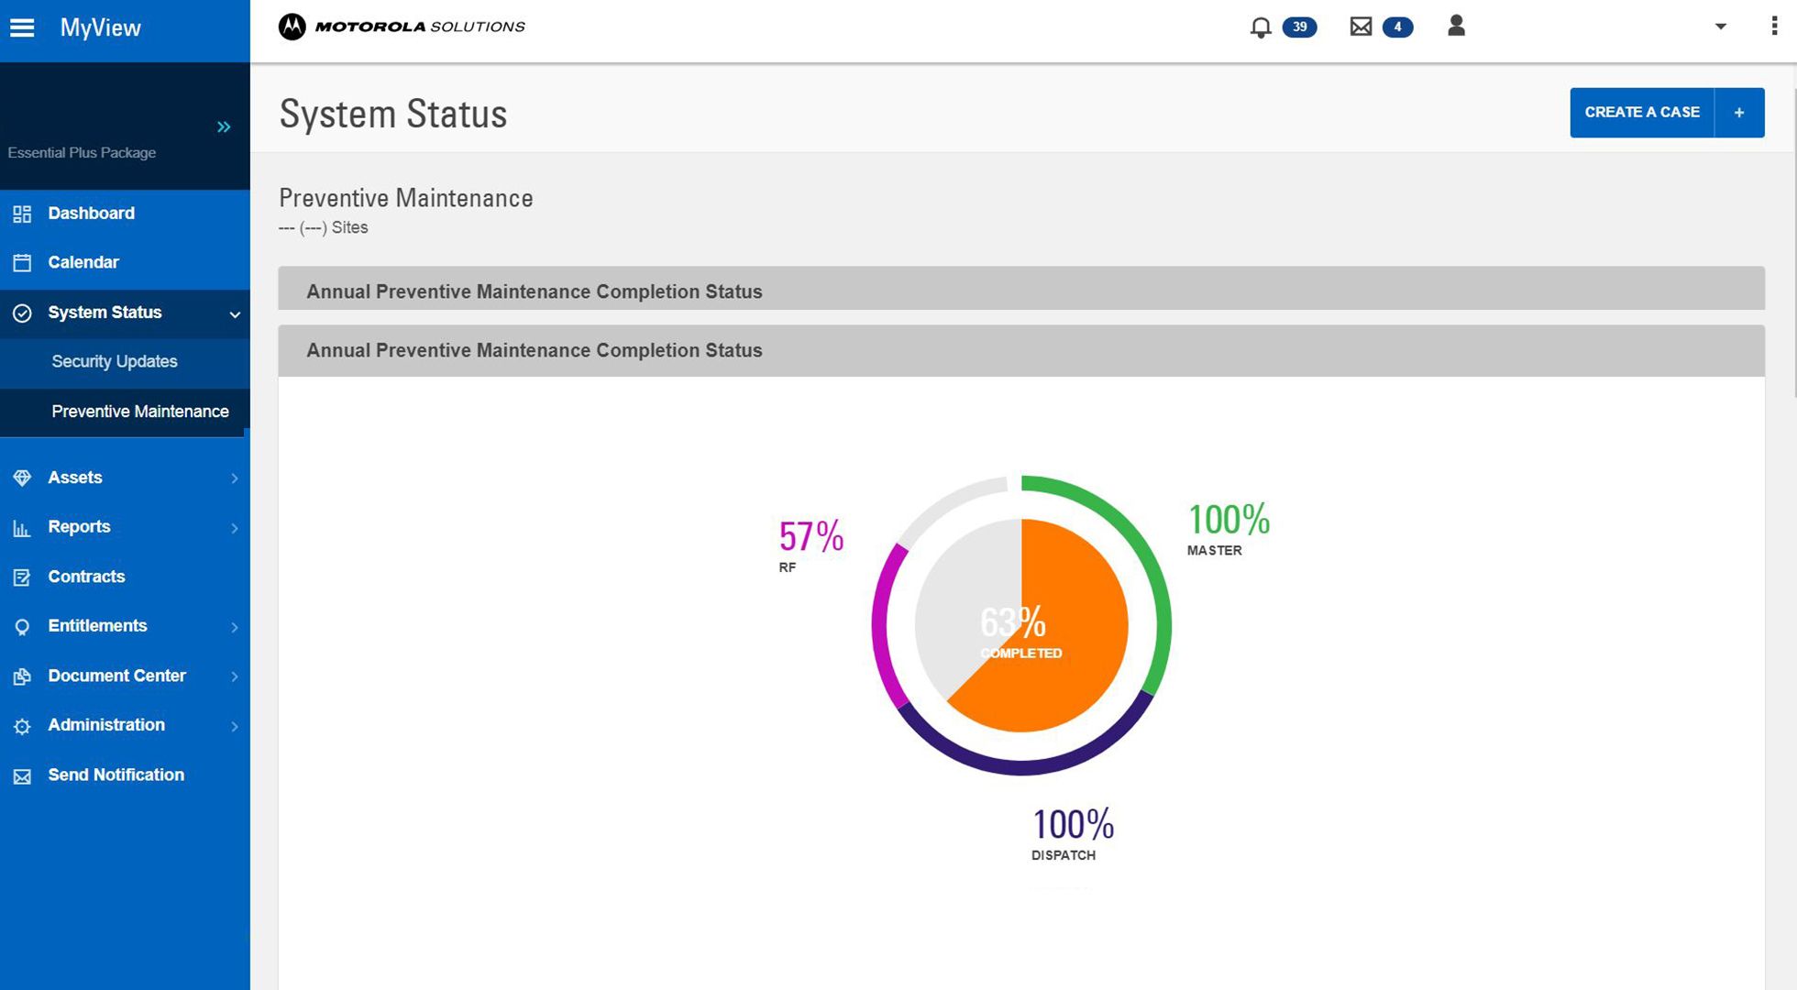Viewport: 1797px width, 990px height.
Task: Click the first Annual Preventive Maintenance header bar
Action: click(x=1020, y=291)
